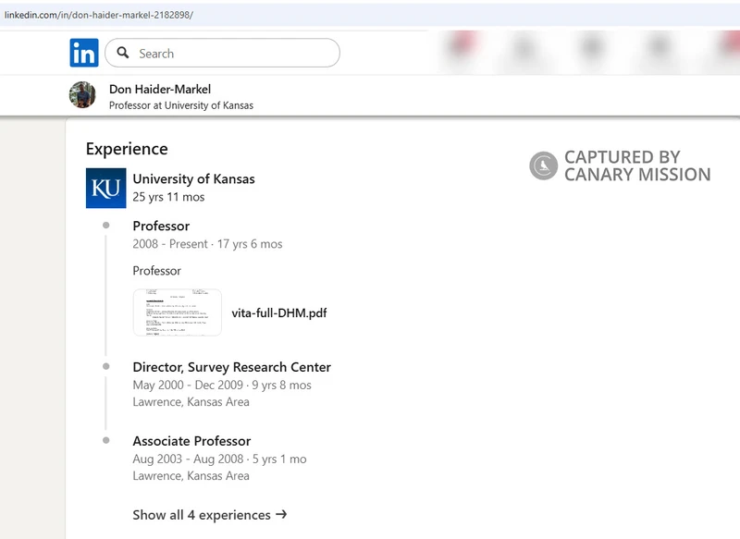This screenshot has height=539, width=740.
Task: Click Don Haider-Markel name in sticky header
Action: 159,89
